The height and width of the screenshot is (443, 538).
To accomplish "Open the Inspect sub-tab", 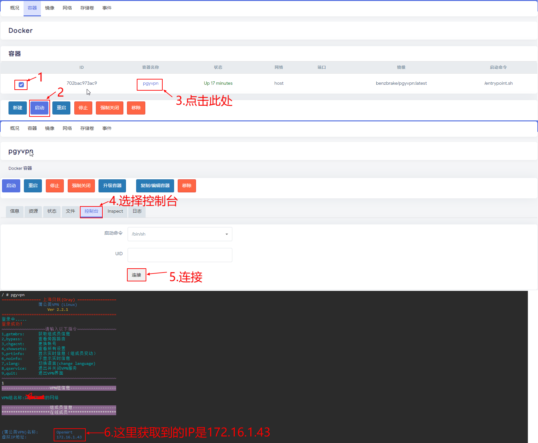I will coord(115,212).
